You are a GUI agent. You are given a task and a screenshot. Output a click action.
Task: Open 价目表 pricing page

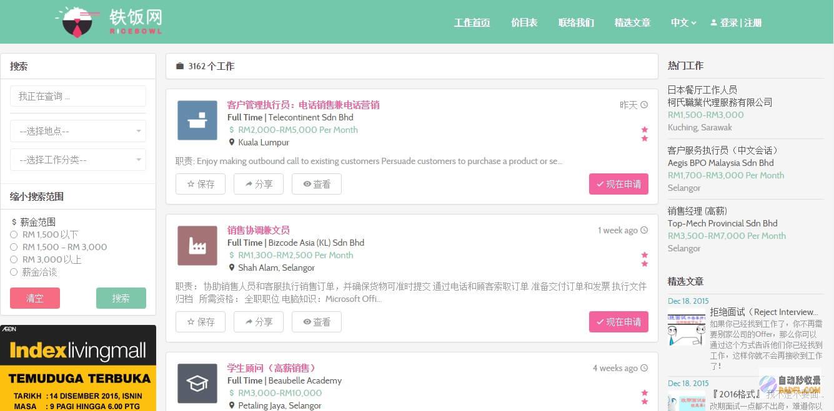(x=524, y=22)
